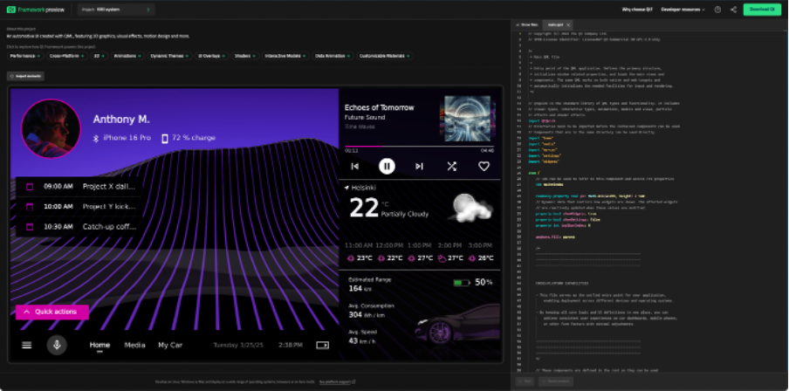Skip to the previous track
Image resolution: width=789 pixels, height=391 pixels.
tap(354, 166)
